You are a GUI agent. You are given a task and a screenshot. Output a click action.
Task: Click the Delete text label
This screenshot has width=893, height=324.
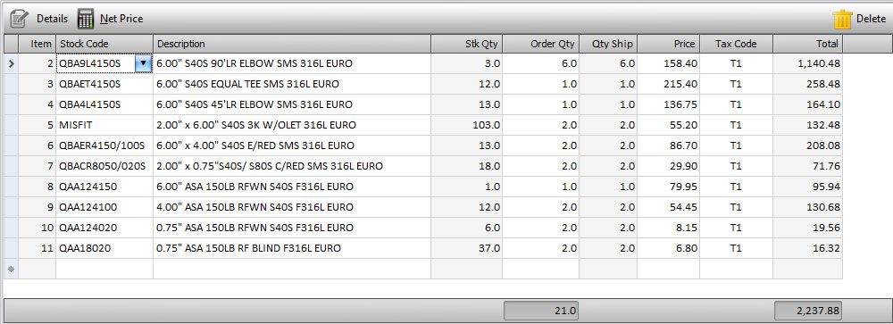871,19
